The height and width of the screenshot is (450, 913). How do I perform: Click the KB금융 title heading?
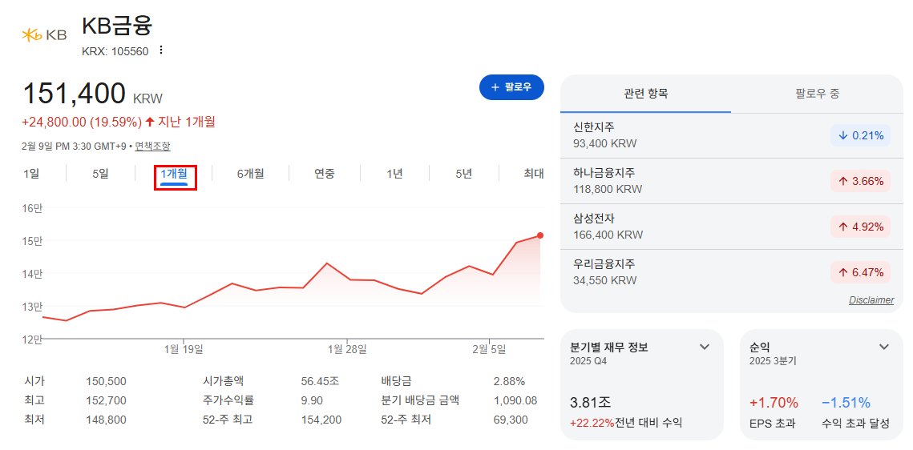tap(117, 26)
